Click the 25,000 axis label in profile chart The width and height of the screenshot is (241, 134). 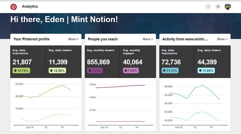pyautogui.click(x=19, y=84)
